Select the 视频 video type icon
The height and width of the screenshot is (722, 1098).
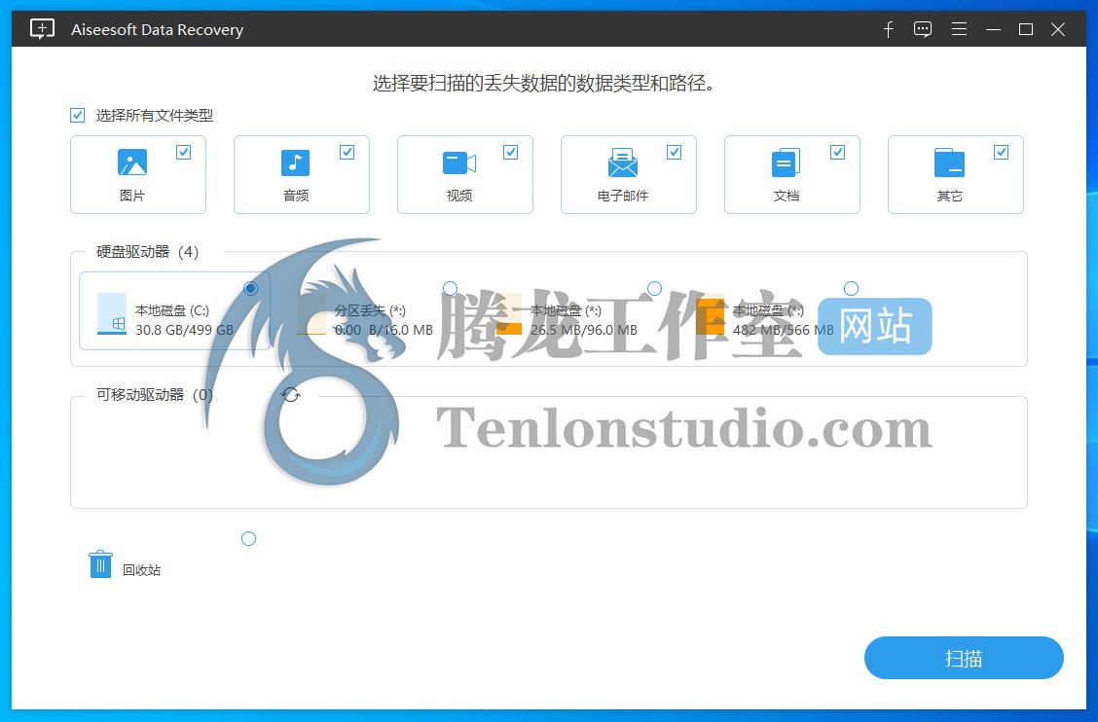pos(459,163)
